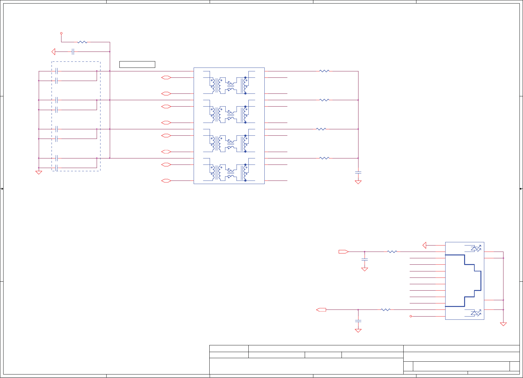Click the open-circle test point below the lower connector resistor
This screenshot has width=523, height=378.
pyautogui.click(x=411, y=316)
